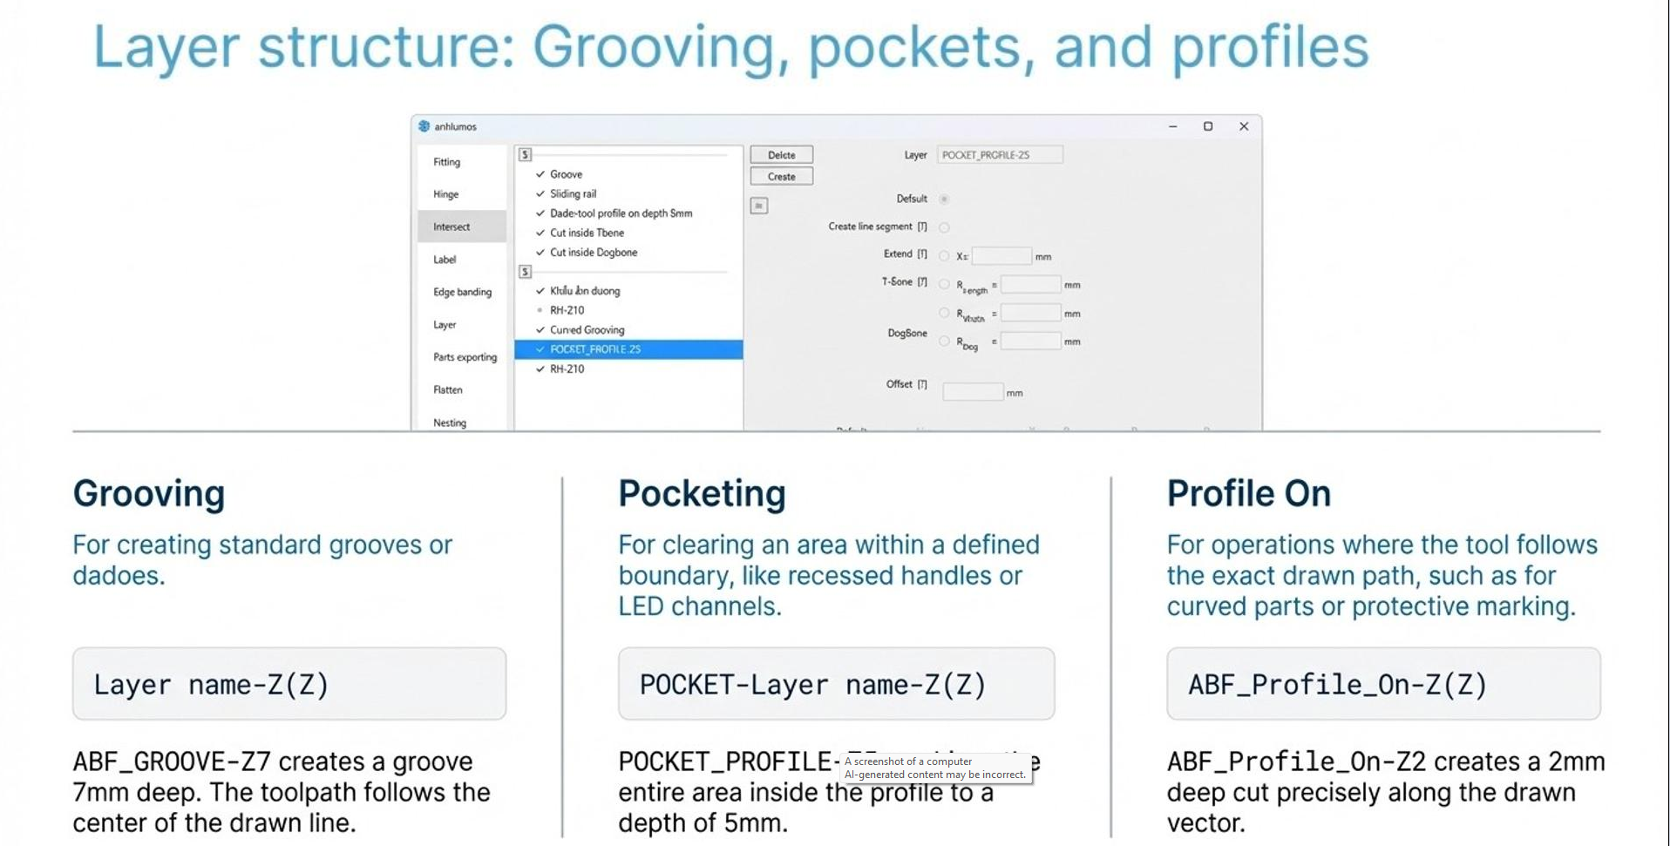Viewport: 1670px width, 846px height.
Task: Collapse the second S group header
Action: click(x=525, y=272)
